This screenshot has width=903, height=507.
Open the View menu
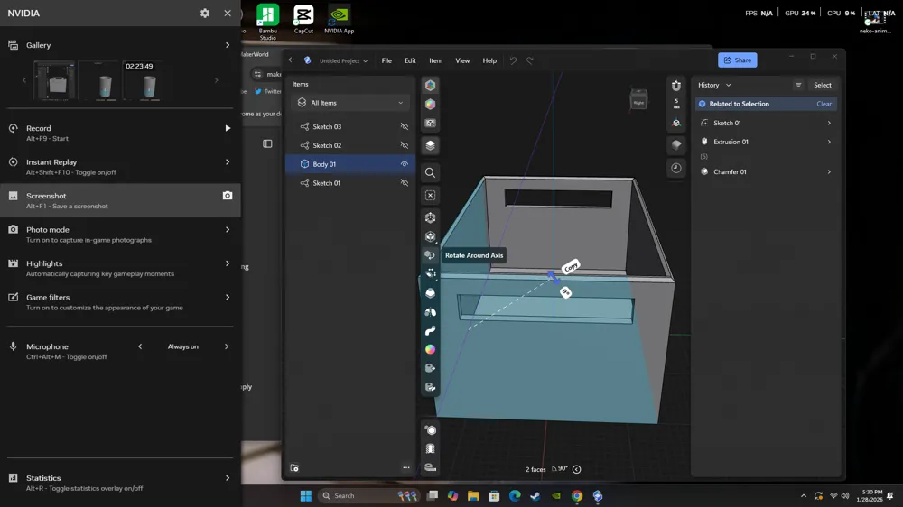pyautogui.click(x=462, y=60)
